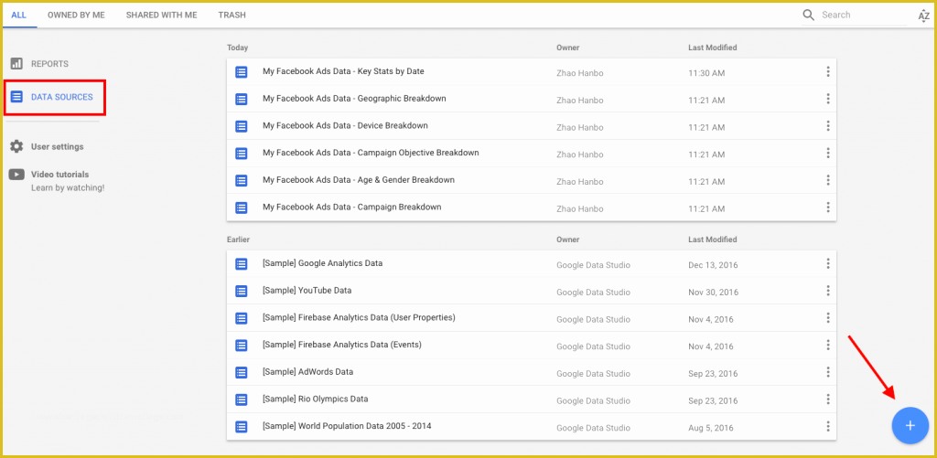
Task: Click data source icon for Firebase User Properties
Action: (242, 318)
